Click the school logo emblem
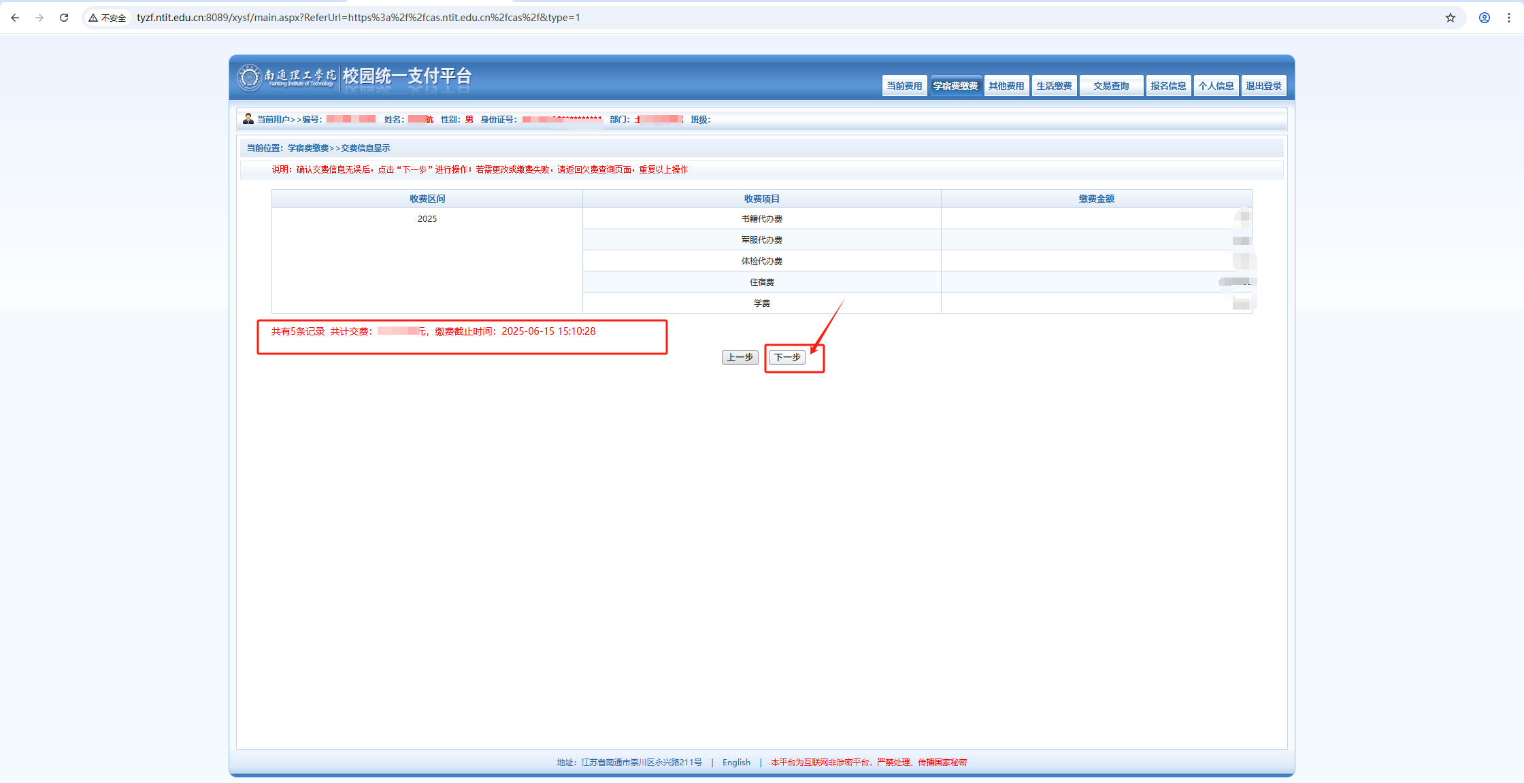Viewport: 1524px width, 783px height. (249, 77)
